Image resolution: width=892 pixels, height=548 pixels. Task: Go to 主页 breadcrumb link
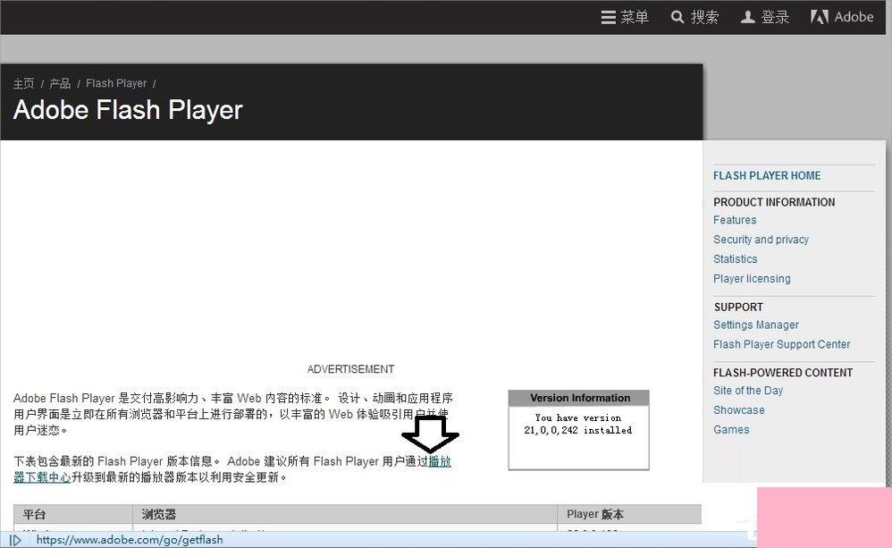[23, 84]
